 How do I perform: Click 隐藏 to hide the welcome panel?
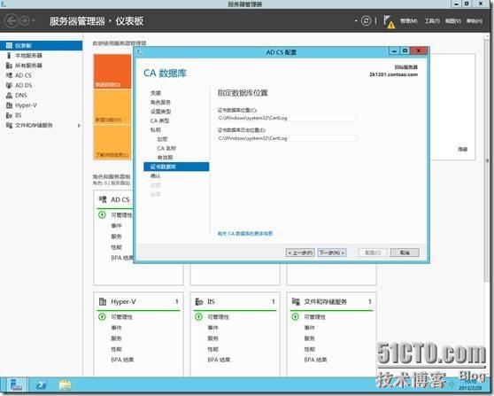[462, 150]
